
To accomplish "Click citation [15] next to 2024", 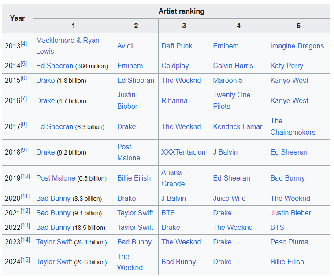I will click(x=25, y=260).
